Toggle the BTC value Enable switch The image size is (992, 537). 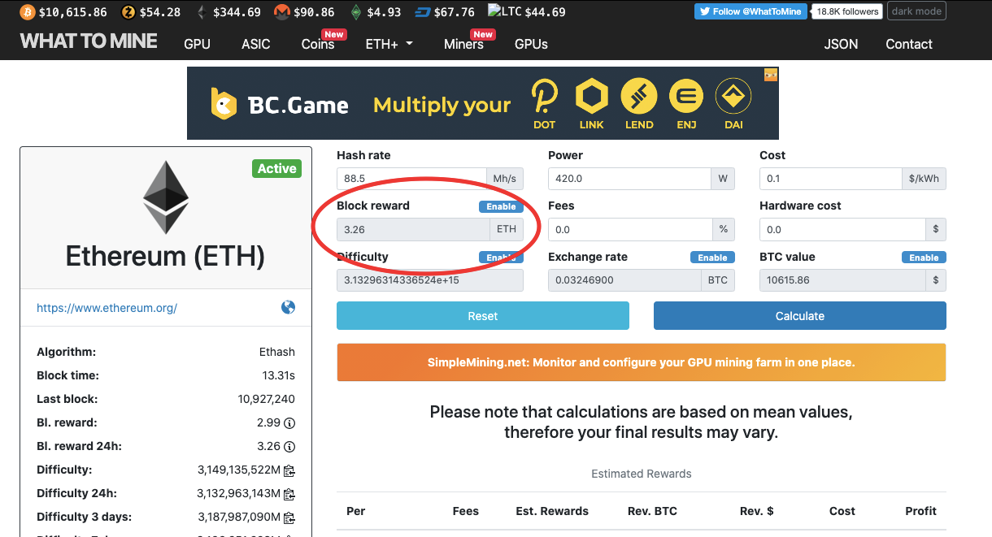click(924, 258)
